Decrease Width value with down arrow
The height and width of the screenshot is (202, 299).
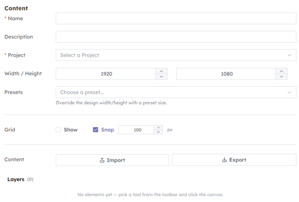pos(161,77)
